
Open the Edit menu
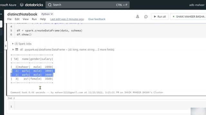click(x=17, y=19)
